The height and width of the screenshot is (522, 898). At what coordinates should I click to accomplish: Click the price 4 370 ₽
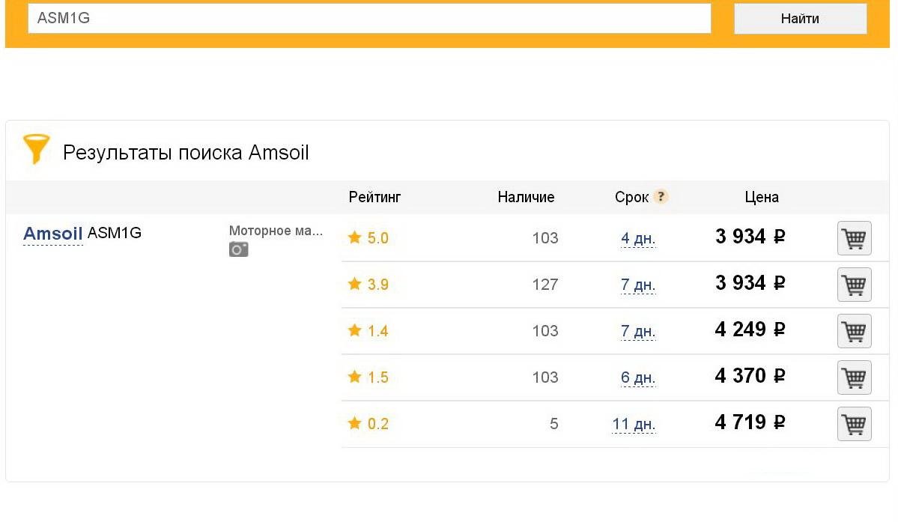750,375
